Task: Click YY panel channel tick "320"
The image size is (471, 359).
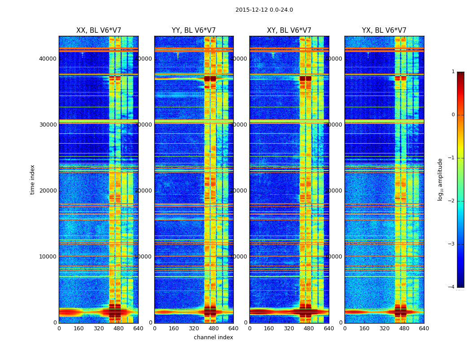Action: pos(194,328)
